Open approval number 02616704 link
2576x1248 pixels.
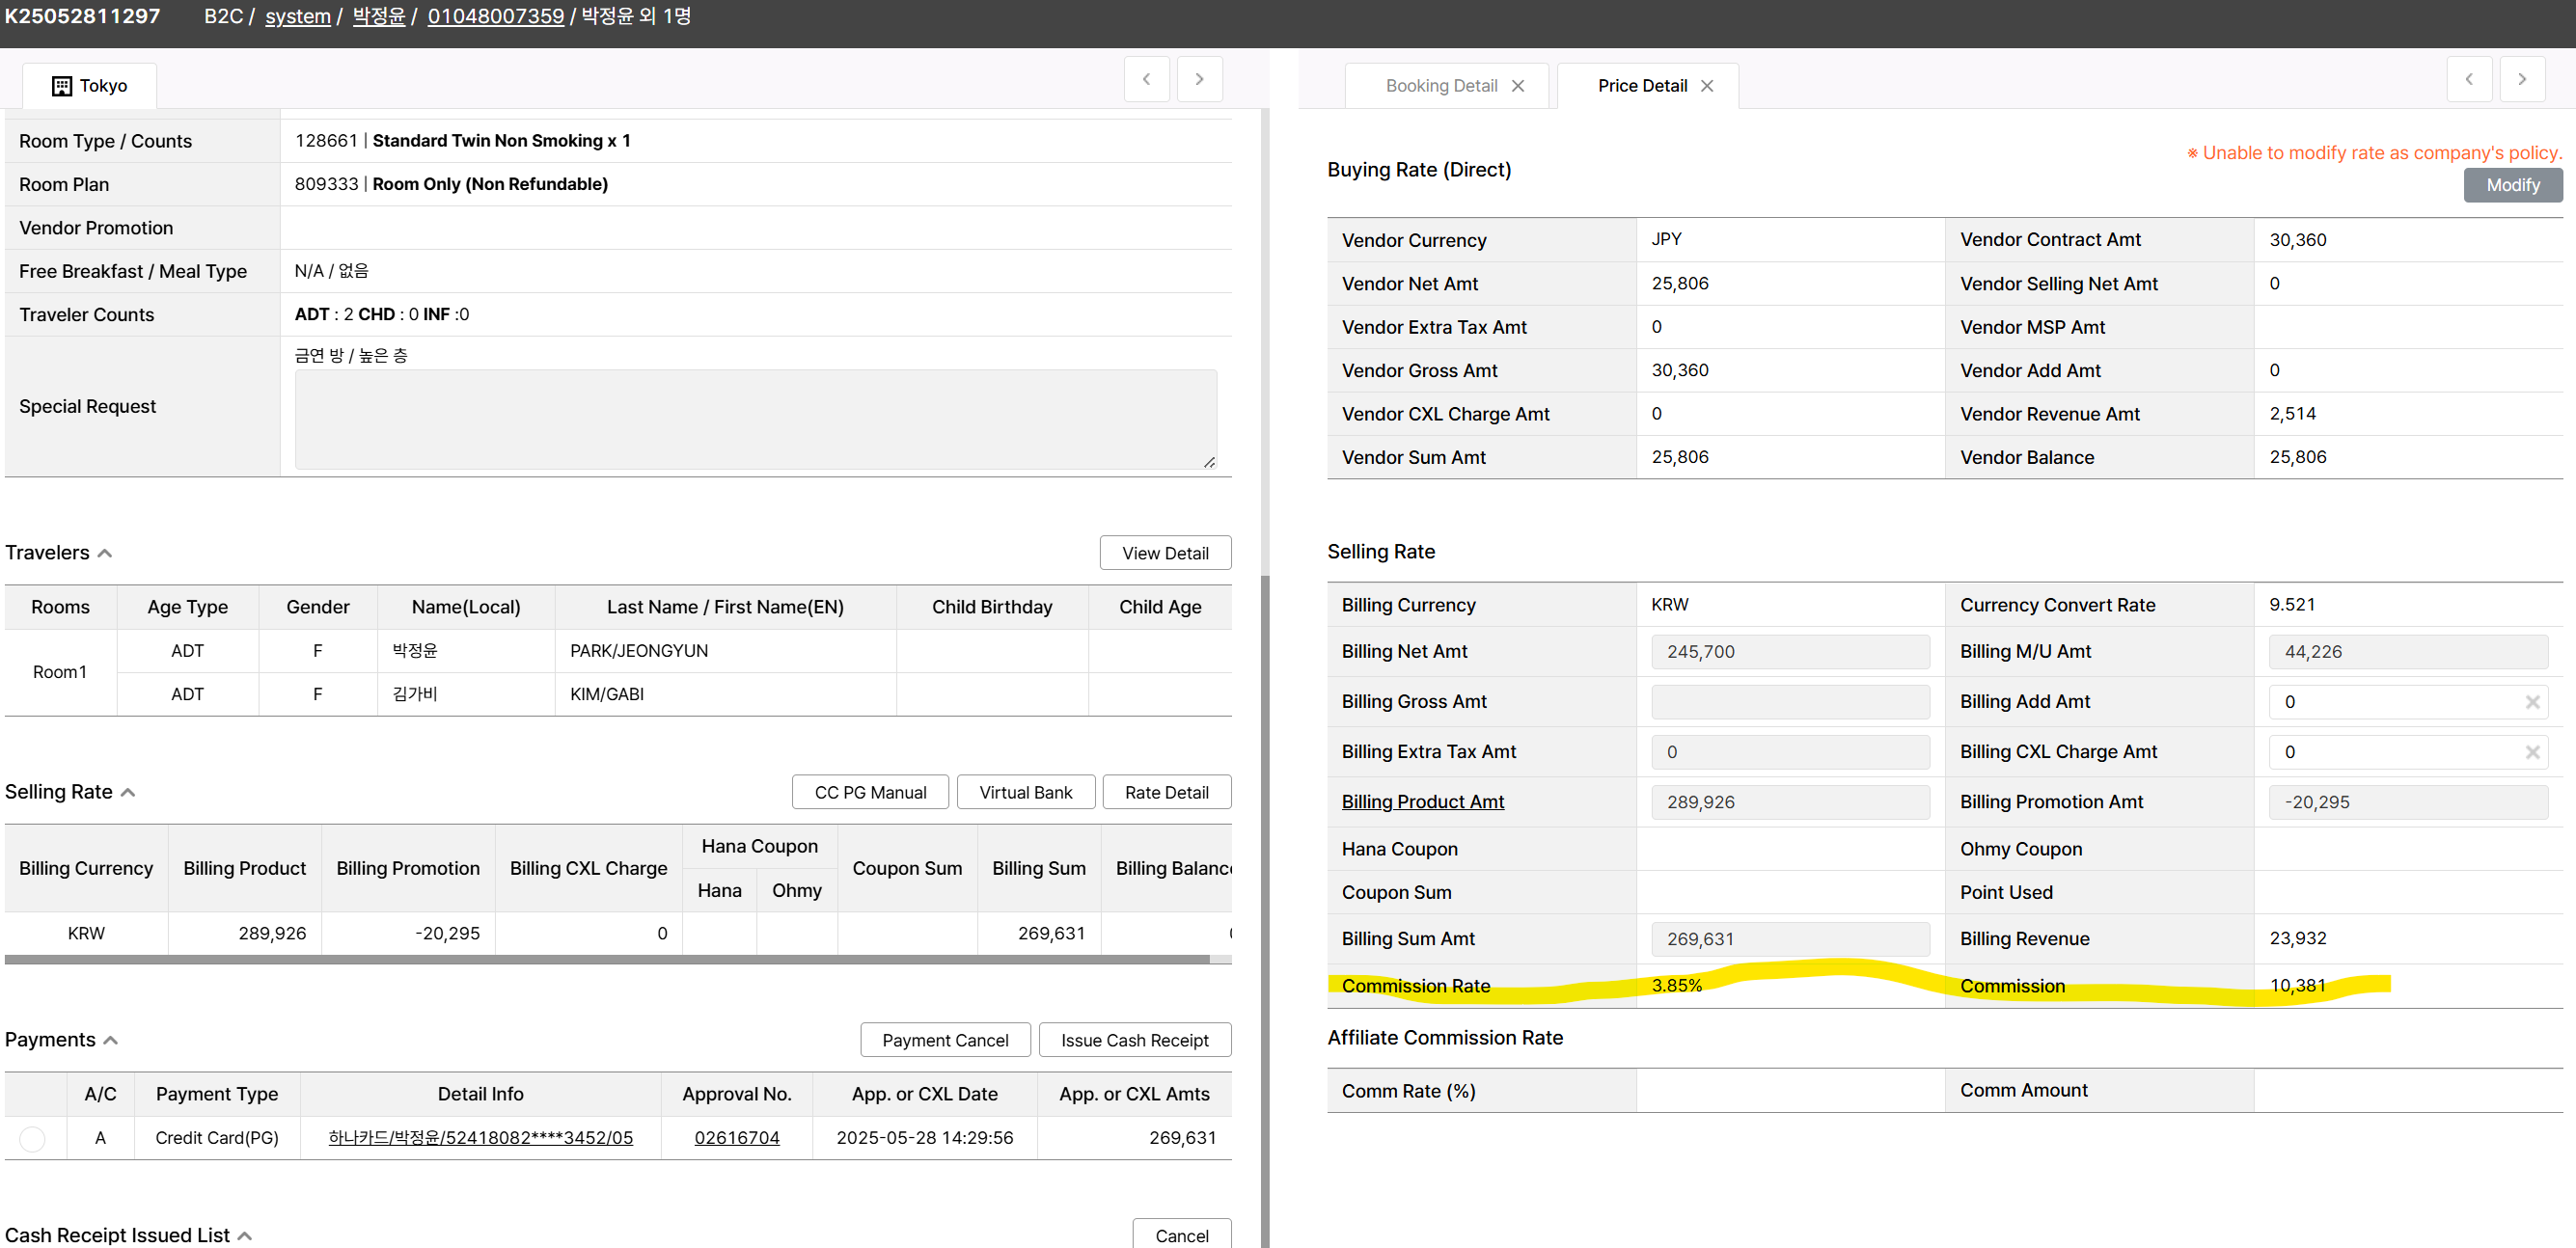tap(736, 1138)
